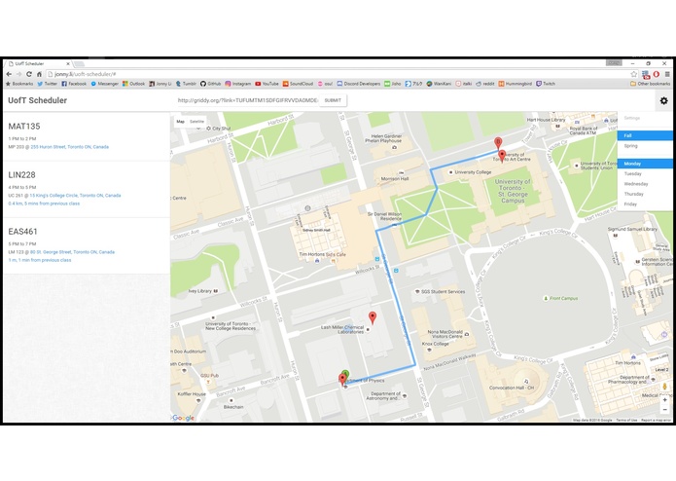The height and width of the screenshot is (481, 676).
Task: Select the LIN228 course heading
Action: (x=21, y=174)
